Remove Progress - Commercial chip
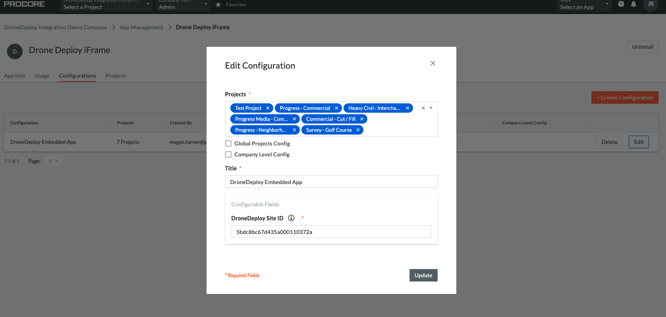The width and height of the screenshot is (666, 317). [x=337, y=108]
